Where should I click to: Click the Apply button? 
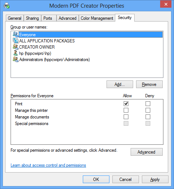pyautogui.click(x=155, y=179)
